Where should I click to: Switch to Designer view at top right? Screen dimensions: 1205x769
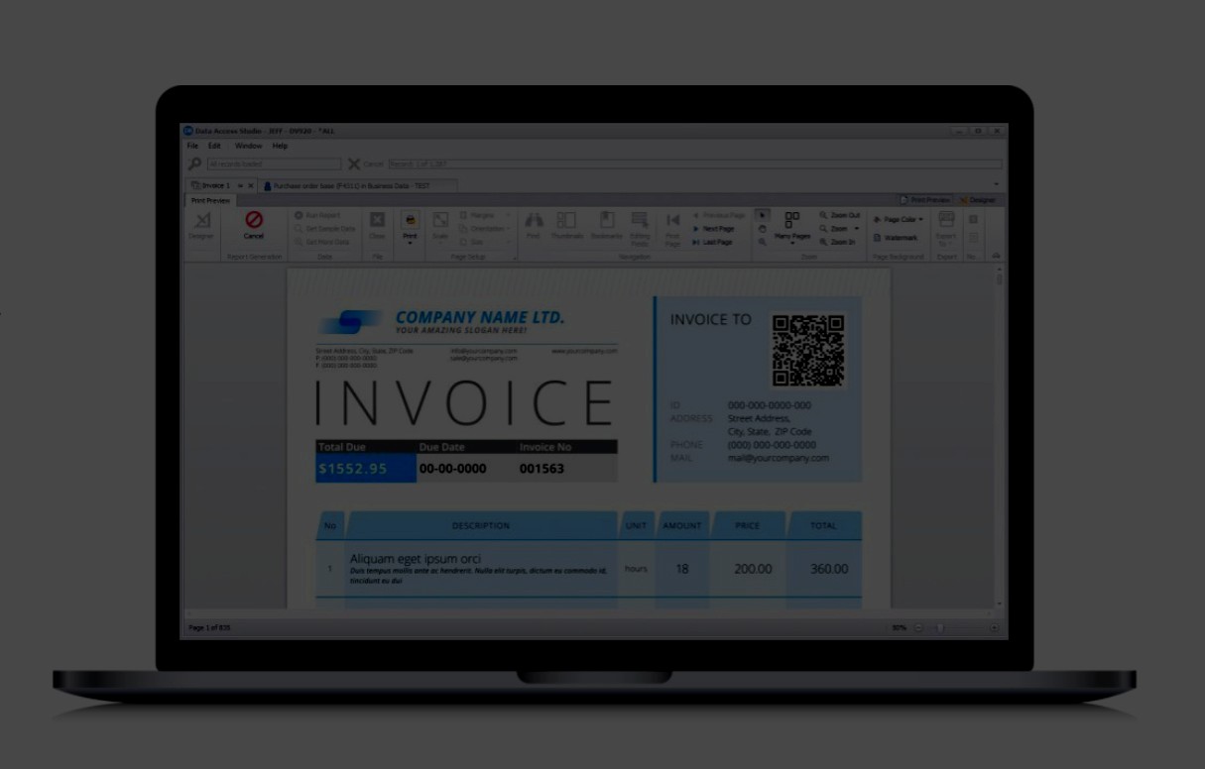pos(978,200)
